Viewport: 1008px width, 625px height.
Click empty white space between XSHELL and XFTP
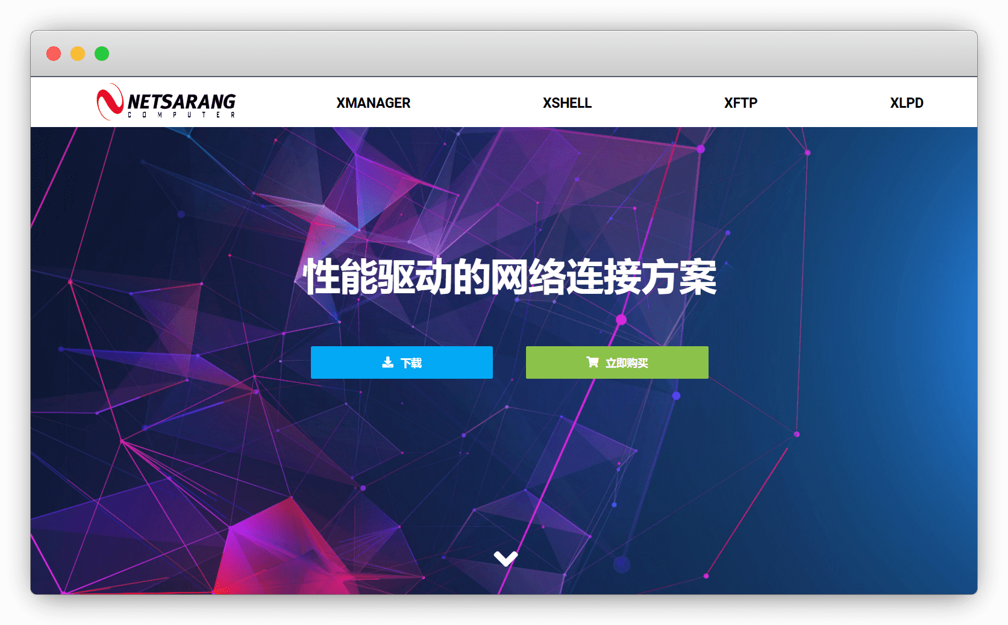[x=658, y=103]
